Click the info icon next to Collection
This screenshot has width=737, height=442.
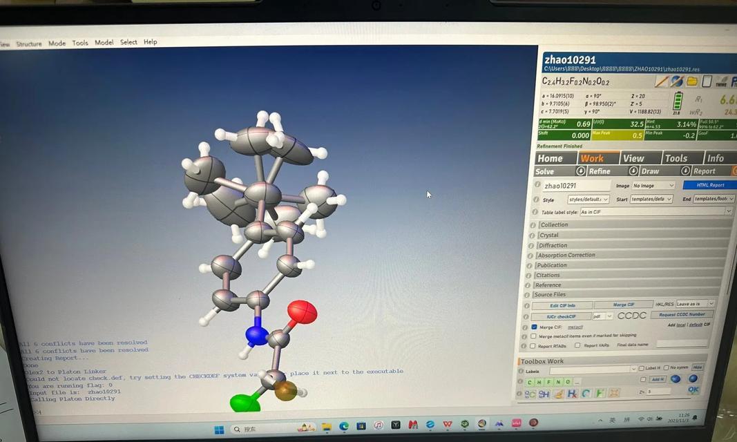tap(533, 225)
